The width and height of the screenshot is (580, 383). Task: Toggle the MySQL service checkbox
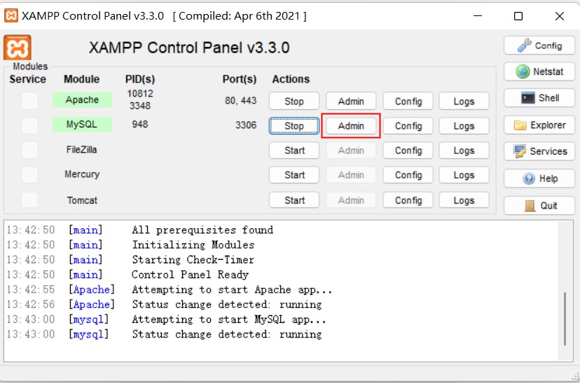click(29, 125)
